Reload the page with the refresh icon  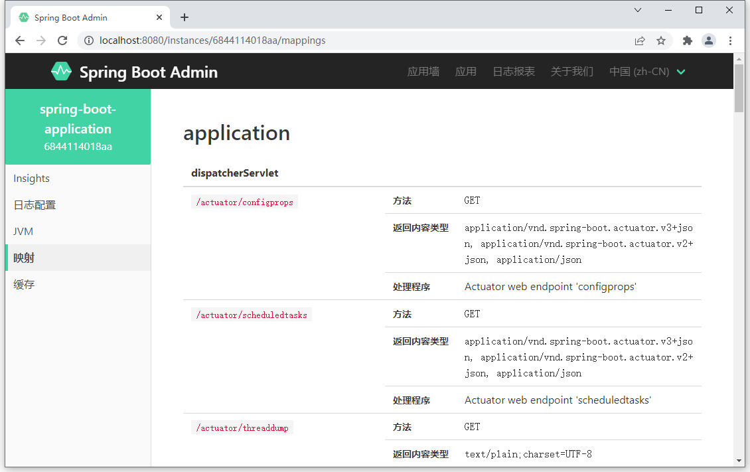pos(62,40)
